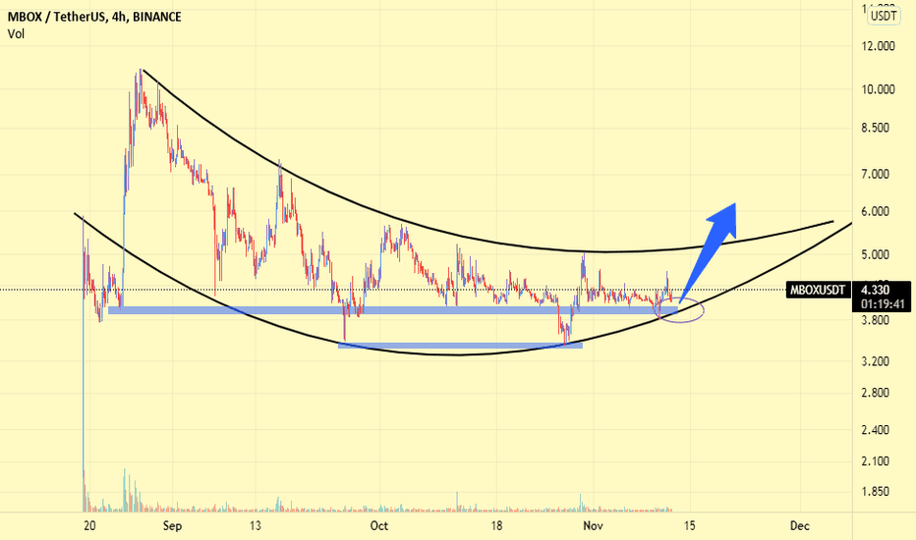Screen dimensions: 916x540
Task: Click the 5.000 price axis label
Action: coord(875,254)
